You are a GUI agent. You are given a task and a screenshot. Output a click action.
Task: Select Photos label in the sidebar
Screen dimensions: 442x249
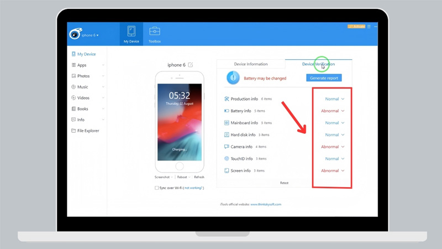[x=83, y=76]
